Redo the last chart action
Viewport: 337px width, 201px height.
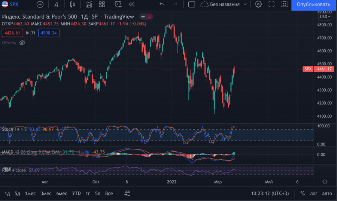pos(175,4)
